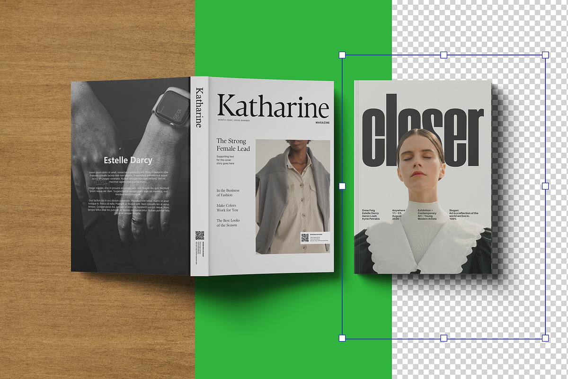The height and width of the screenshot is (379, 568).
Task: Click the middle-right edge transform handle
Action: [545, 186]
